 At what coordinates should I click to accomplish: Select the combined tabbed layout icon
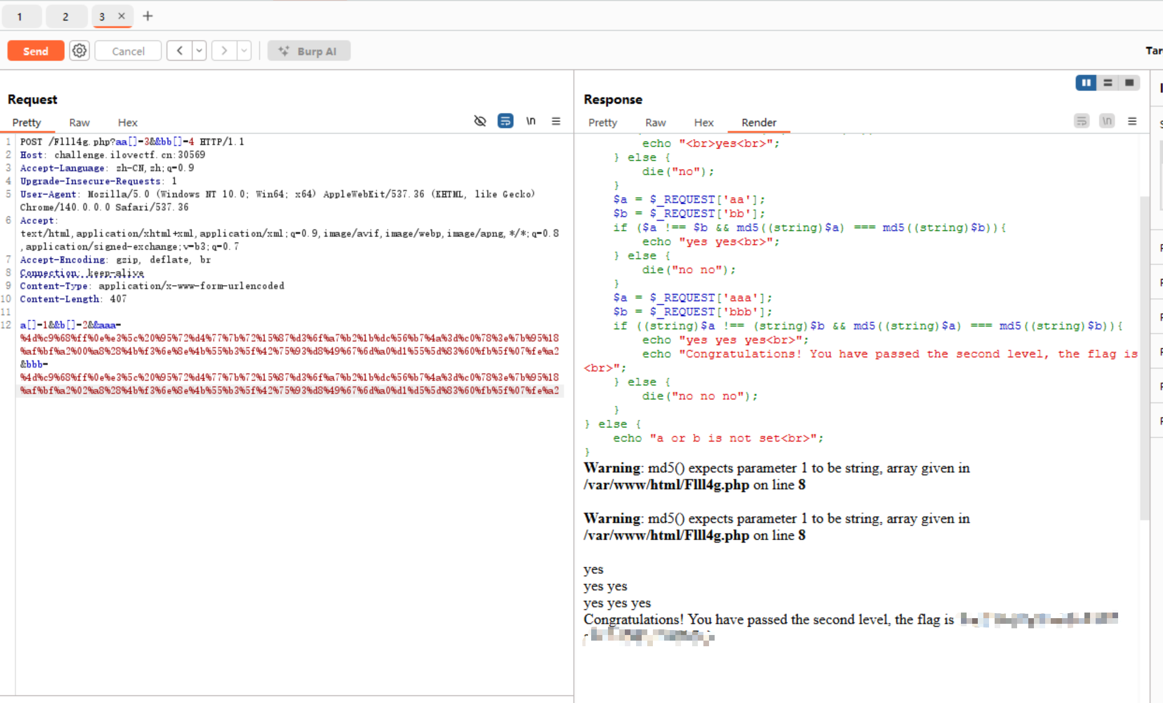[x=1129, y=83]
